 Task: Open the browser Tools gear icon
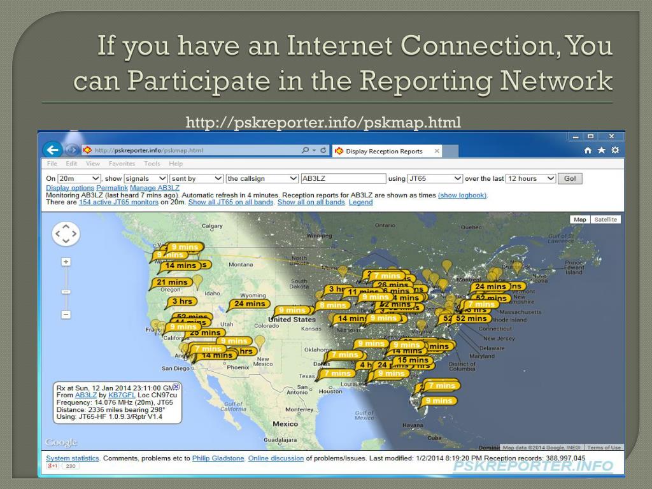point(615,150)
